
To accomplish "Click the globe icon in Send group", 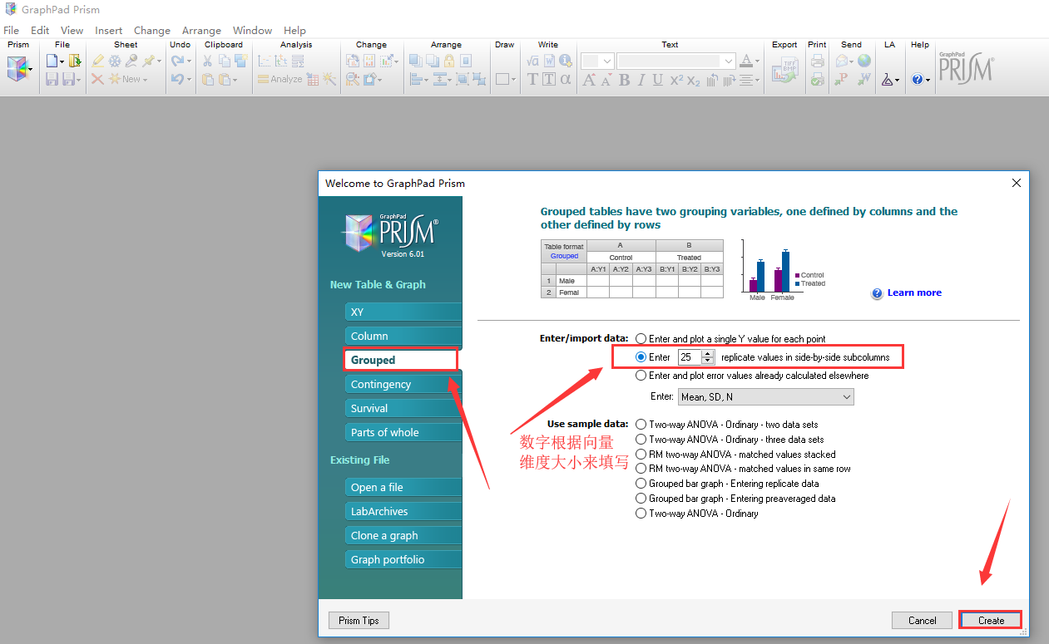I will (864, 61).
